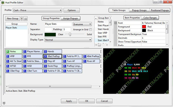
Task: Click the red Foreground color swatch
Action: pyautogui.click(x=144, y=27)
